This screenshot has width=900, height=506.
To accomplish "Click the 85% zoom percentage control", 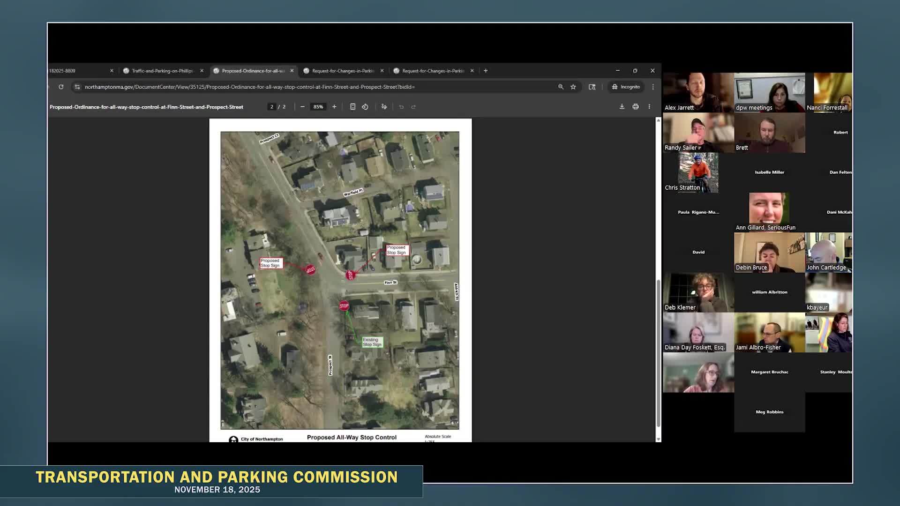I will click(318, 106).
